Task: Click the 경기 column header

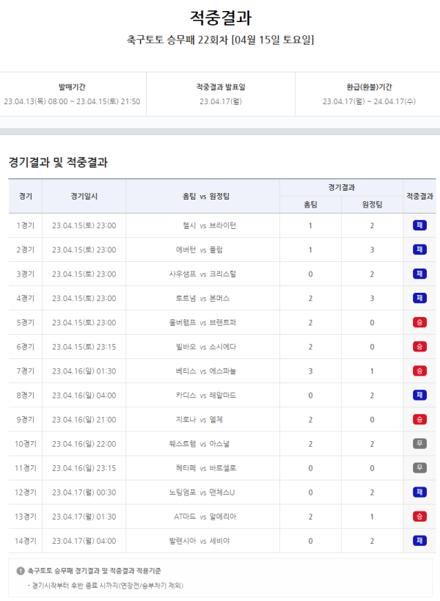Action: 25,196
